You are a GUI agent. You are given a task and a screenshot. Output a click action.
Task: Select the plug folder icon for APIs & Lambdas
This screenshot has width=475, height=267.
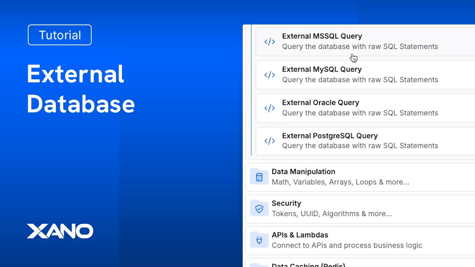(259, 240)
